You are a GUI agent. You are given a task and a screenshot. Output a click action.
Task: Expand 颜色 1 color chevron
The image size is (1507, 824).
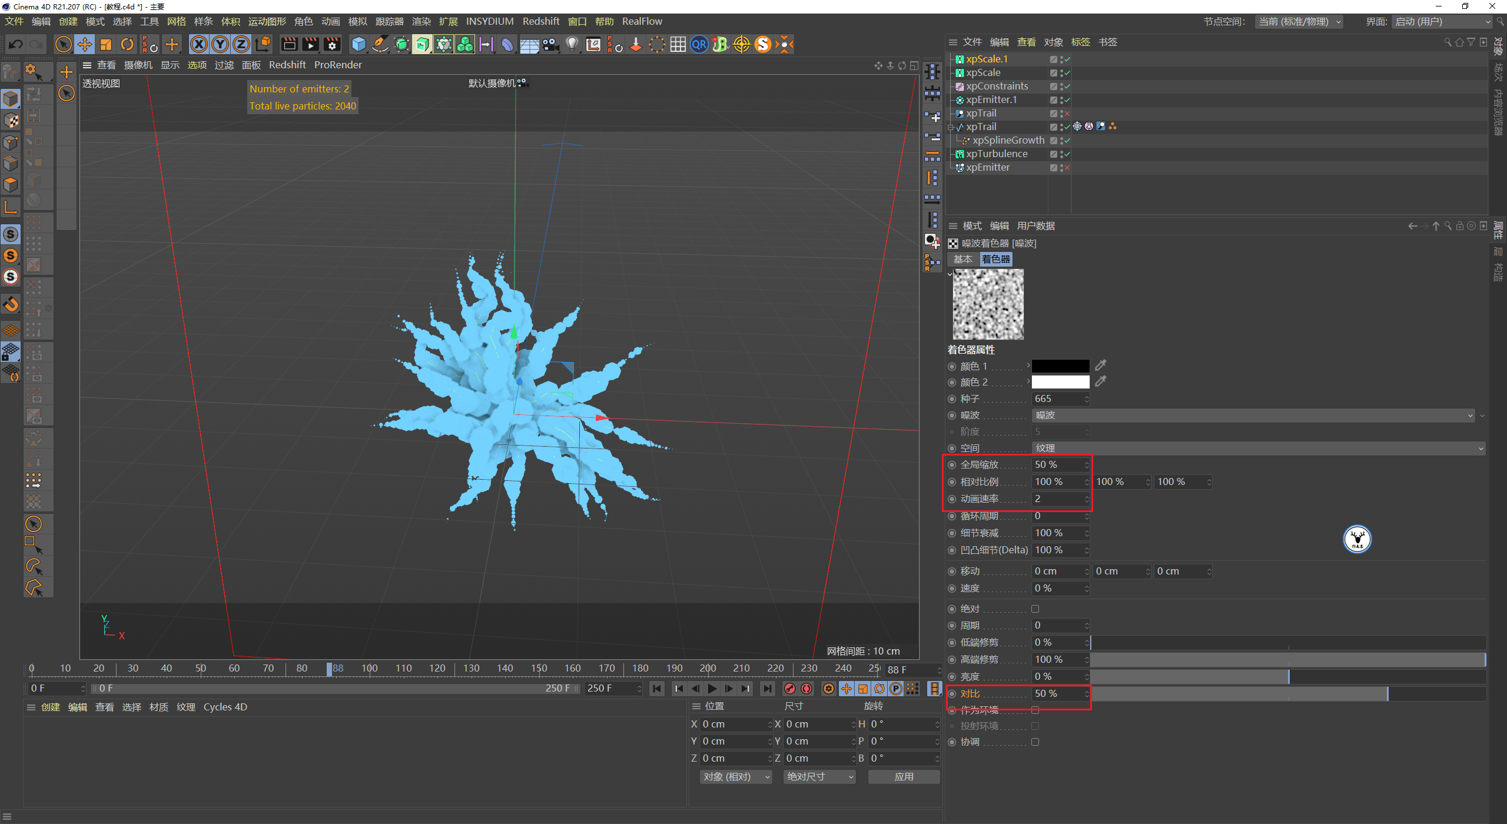[x=1028, y=366]
